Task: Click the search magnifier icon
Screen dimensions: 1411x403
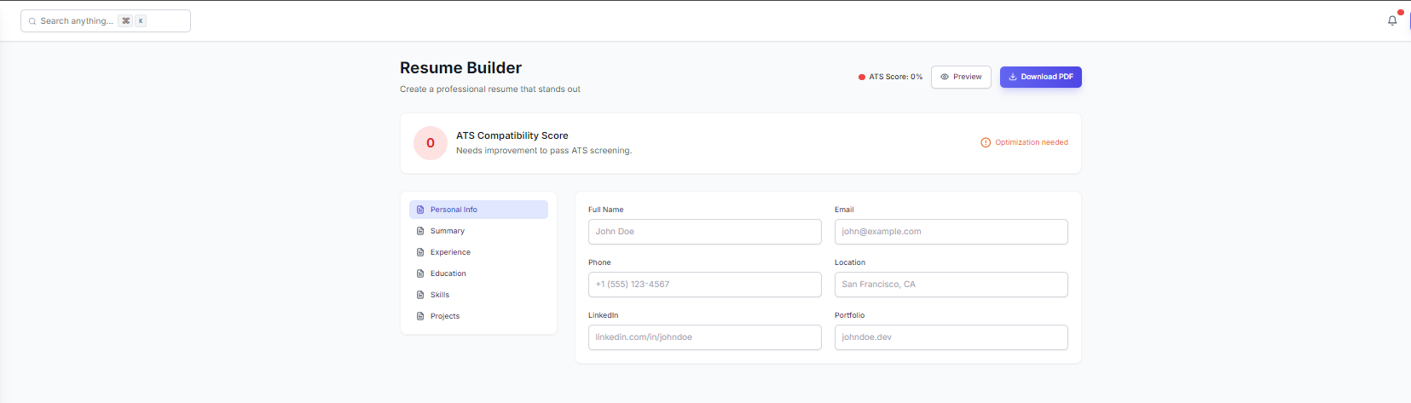Action: coord(32,21)
